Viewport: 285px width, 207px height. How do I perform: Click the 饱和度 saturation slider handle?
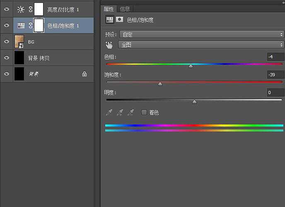click(160, 84)
